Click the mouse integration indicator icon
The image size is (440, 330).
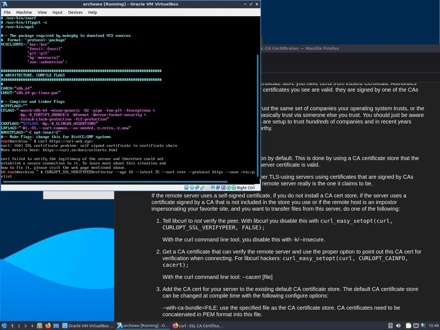click(229, 188)
